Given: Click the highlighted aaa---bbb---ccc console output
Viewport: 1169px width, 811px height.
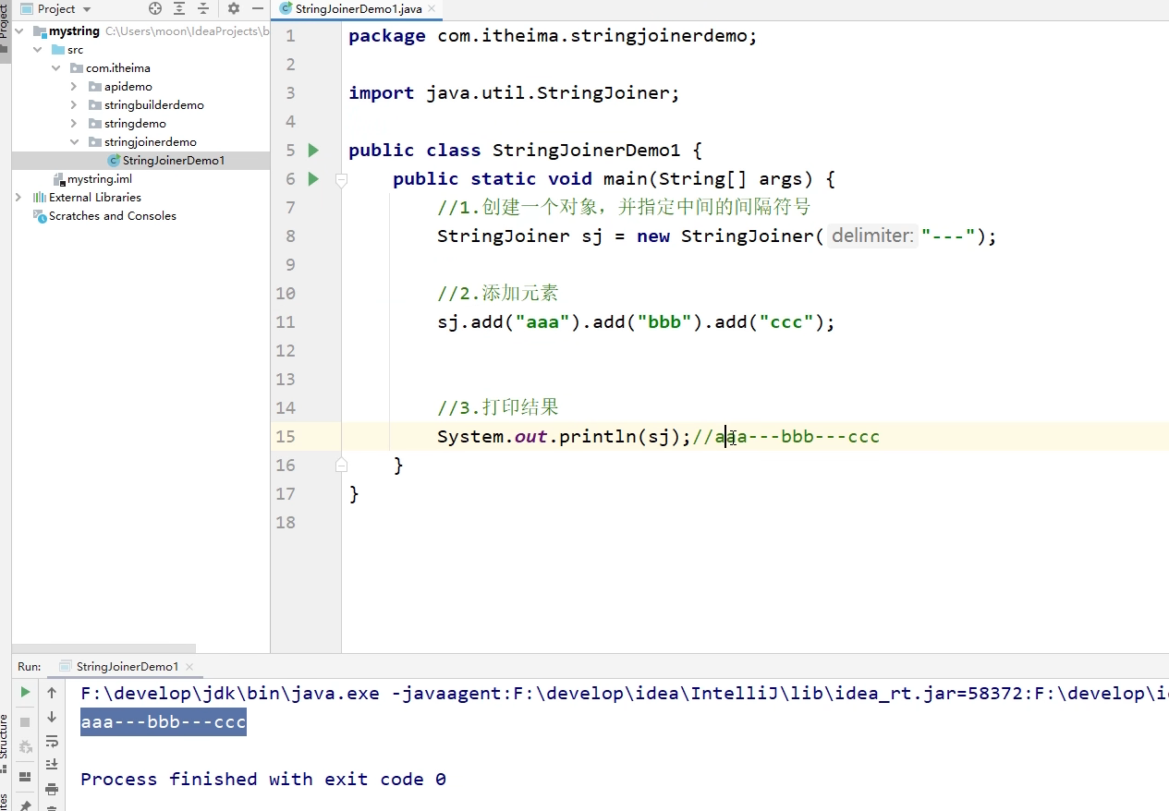Looking at the screenshot, I should click(164, 721).
